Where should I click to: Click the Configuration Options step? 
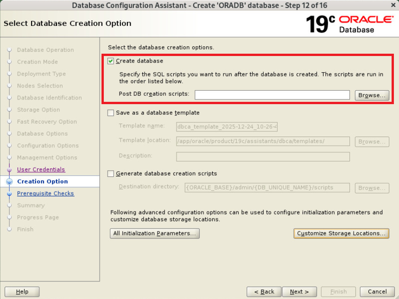point(48,145)
